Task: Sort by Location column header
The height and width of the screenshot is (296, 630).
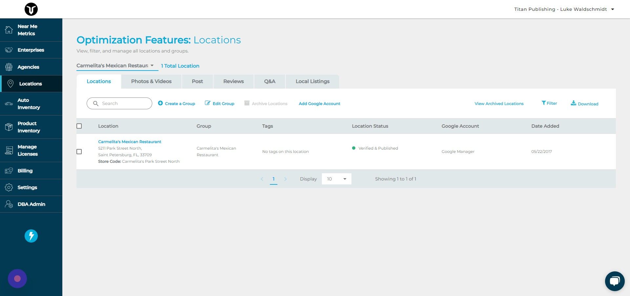Action: [x=108, y=126]
